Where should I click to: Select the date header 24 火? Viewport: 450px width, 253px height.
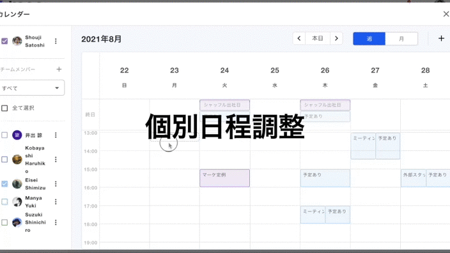pyautogui.click(x=225, y=77)
